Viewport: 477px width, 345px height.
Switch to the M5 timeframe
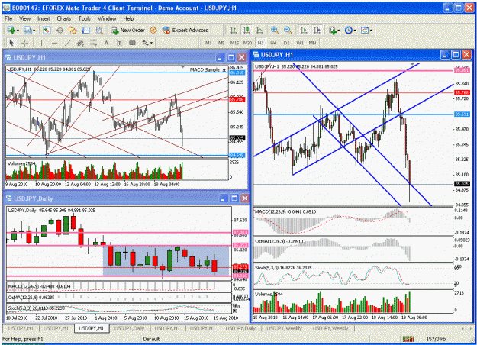point(221,43)
